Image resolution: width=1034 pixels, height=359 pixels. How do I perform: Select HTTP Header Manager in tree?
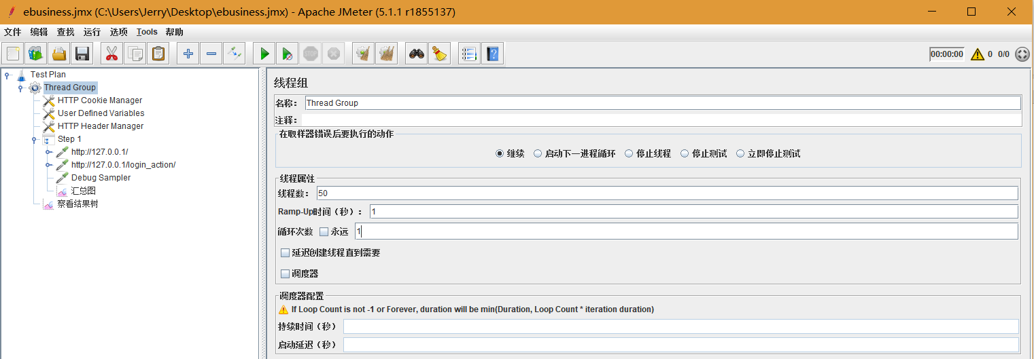tap(101, 126)
